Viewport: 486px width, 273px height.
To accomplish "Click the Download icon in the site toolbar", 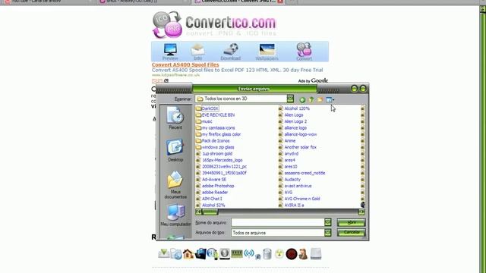I will 231,52.
